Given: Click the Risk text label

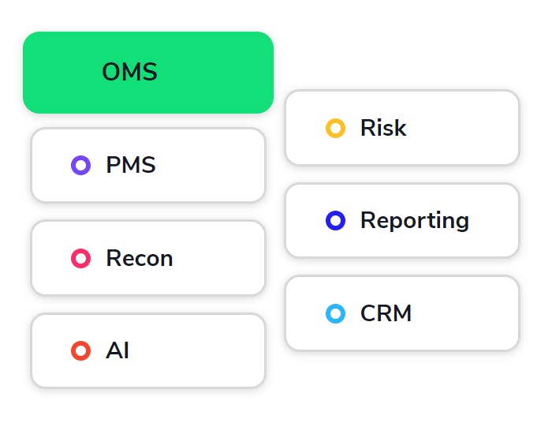Looking at the screenshot, I should click(x=383, y=128).
